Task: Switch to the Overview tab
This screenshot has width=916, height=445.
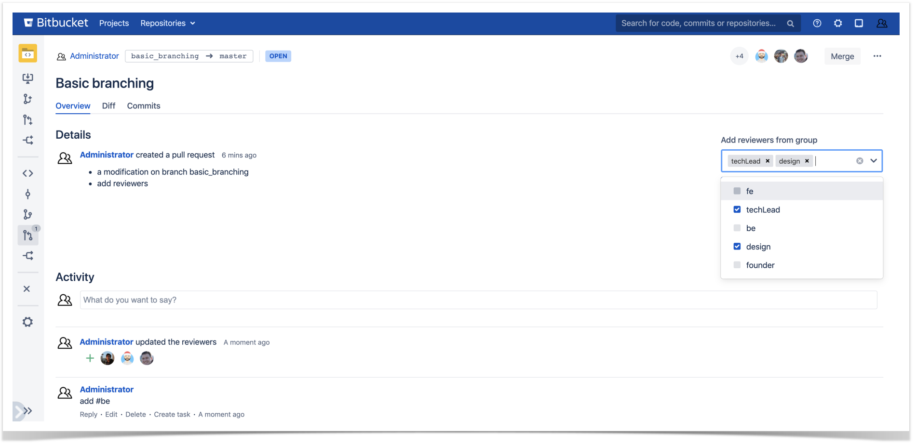Action: point(73,106)
